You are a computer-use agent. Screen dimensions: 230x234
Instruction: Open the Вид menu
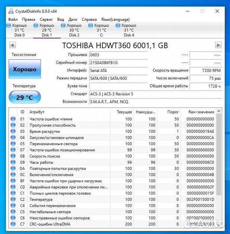(x=60, y=19)
